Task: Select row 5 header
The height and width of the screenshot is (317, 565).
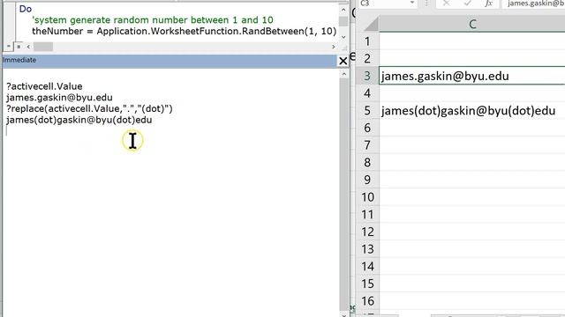Action: 367,110
